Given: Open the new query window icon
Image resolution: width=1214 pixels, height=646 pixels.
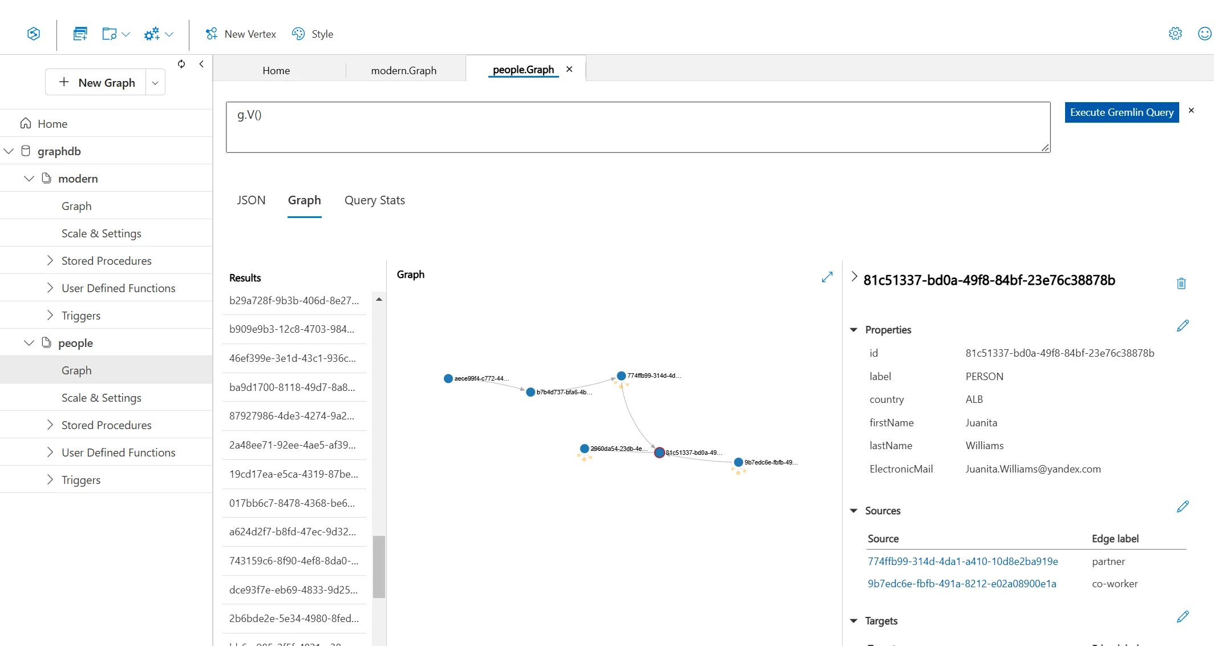Looking at the screenshot, I should (x=80, y=34).
